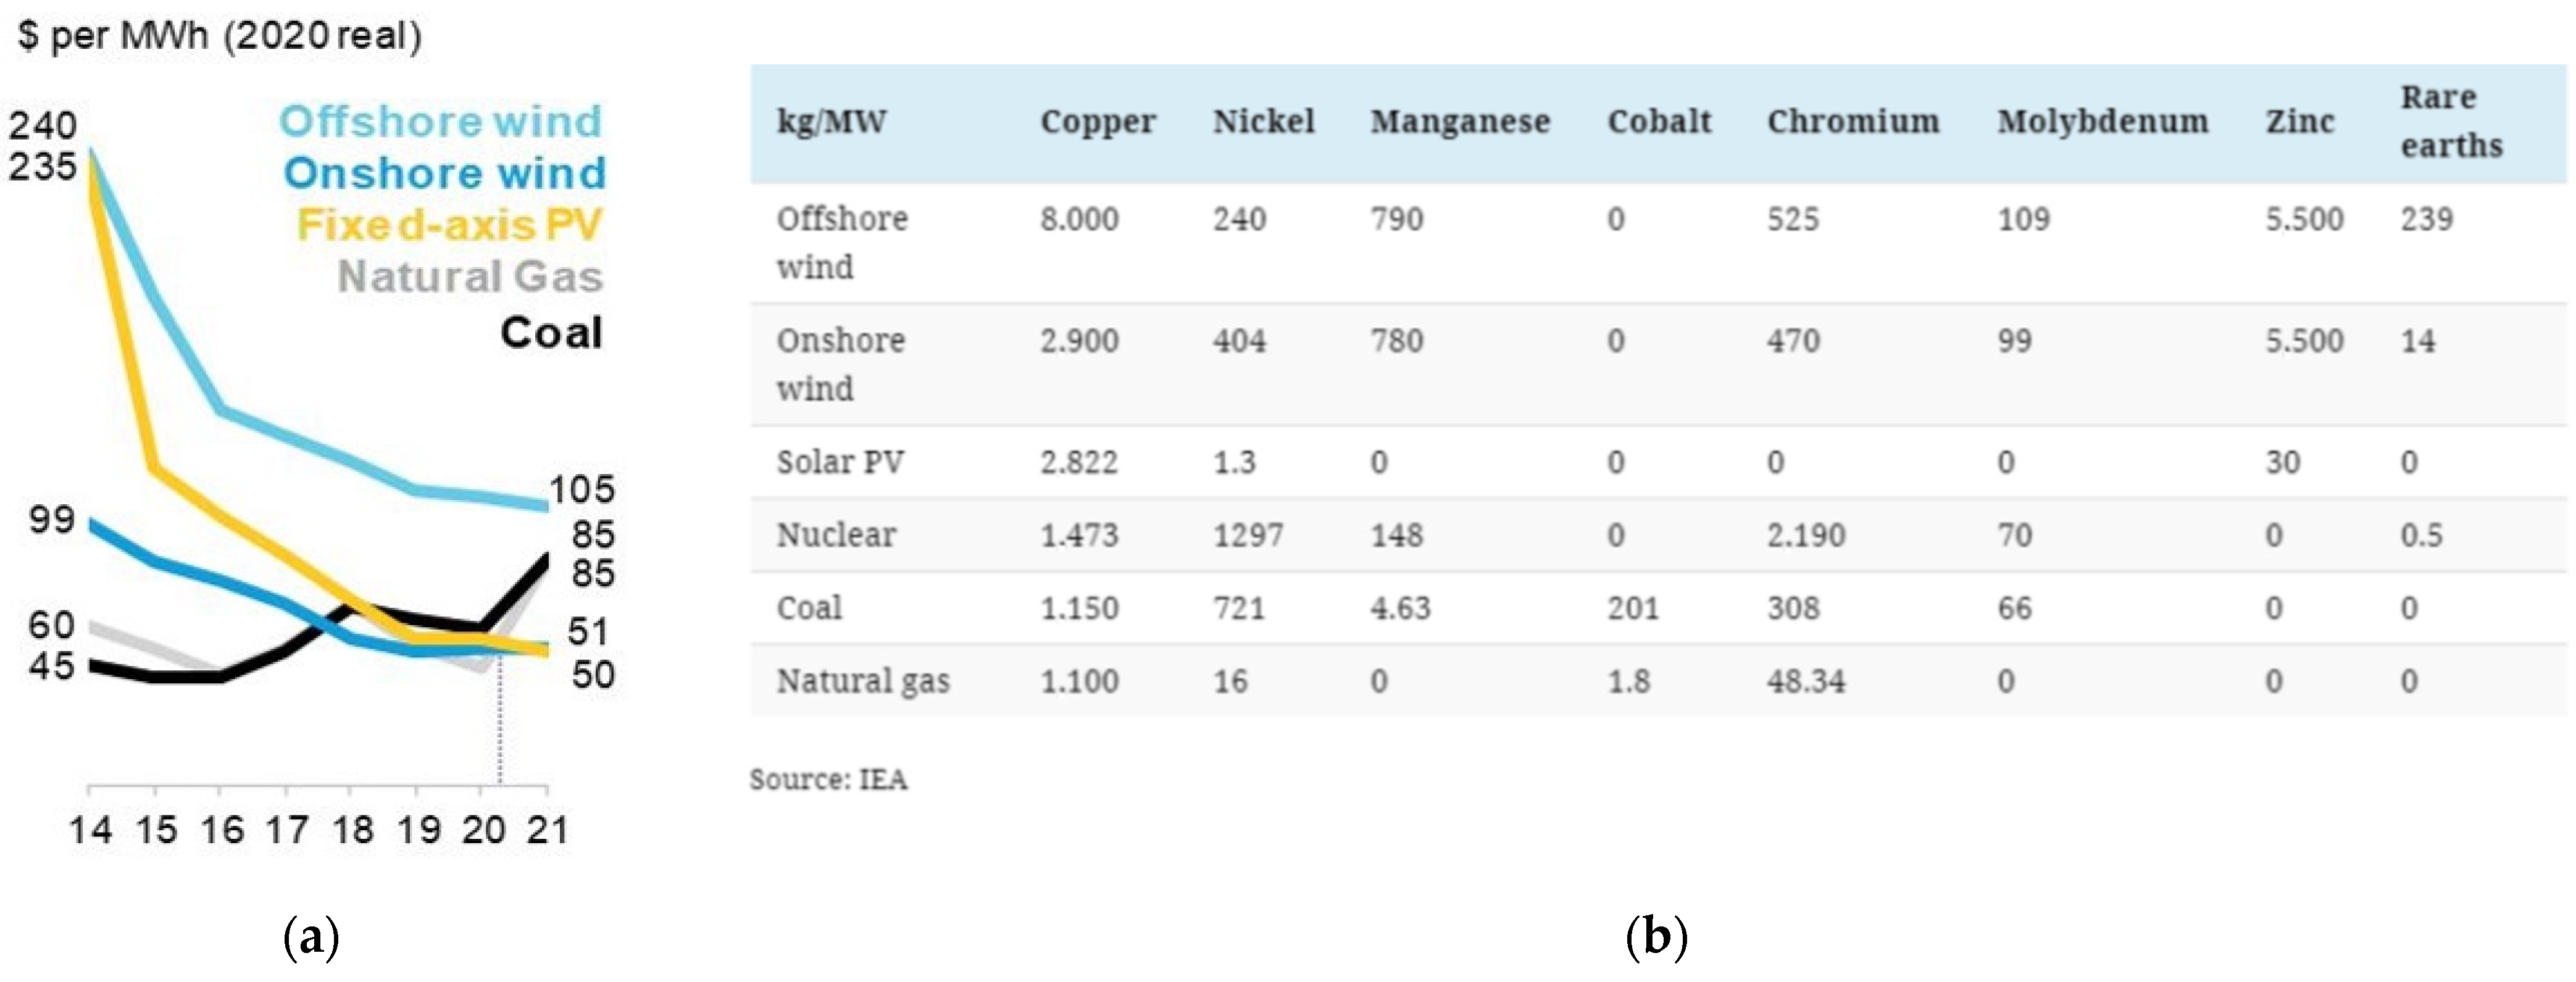
Task: Select the Natural gas table row label
Action: (x=862, y=681)
